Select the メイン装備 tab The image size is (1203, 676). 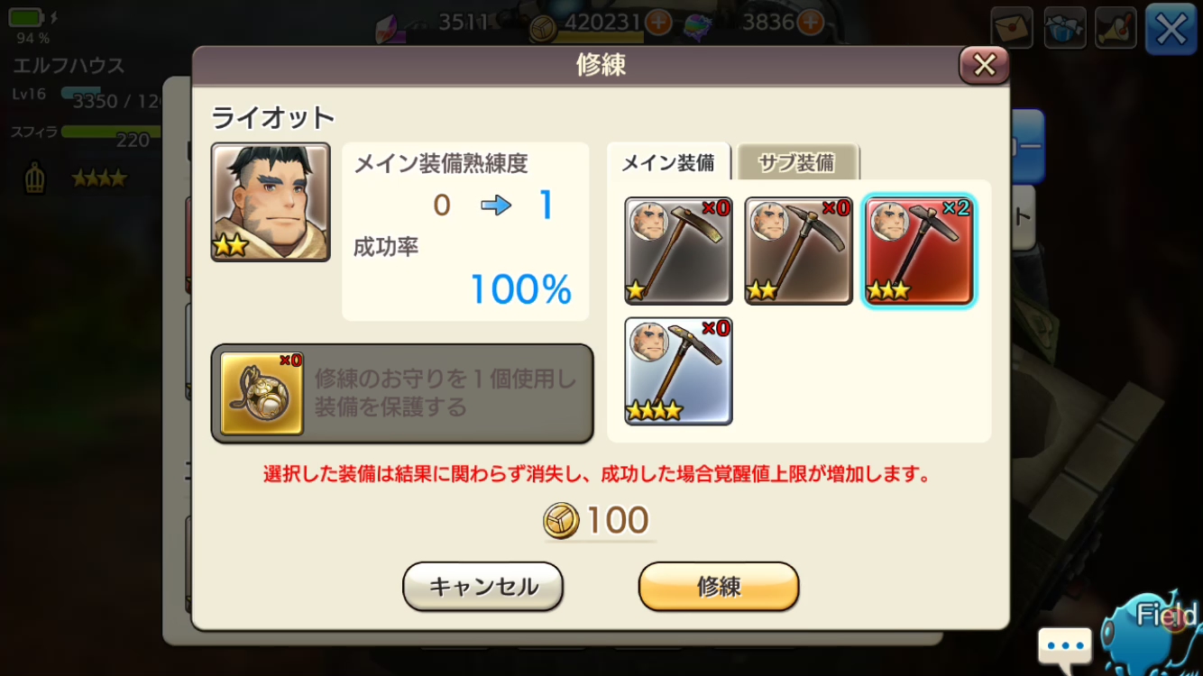(x=668, y=162)
